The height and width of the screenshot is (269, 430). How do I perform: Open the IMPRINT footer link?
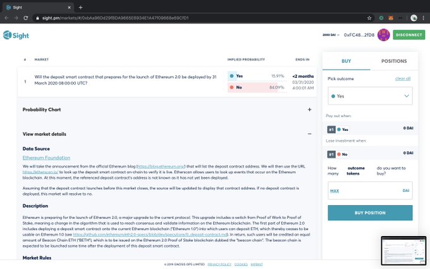[x=256, y=265]
